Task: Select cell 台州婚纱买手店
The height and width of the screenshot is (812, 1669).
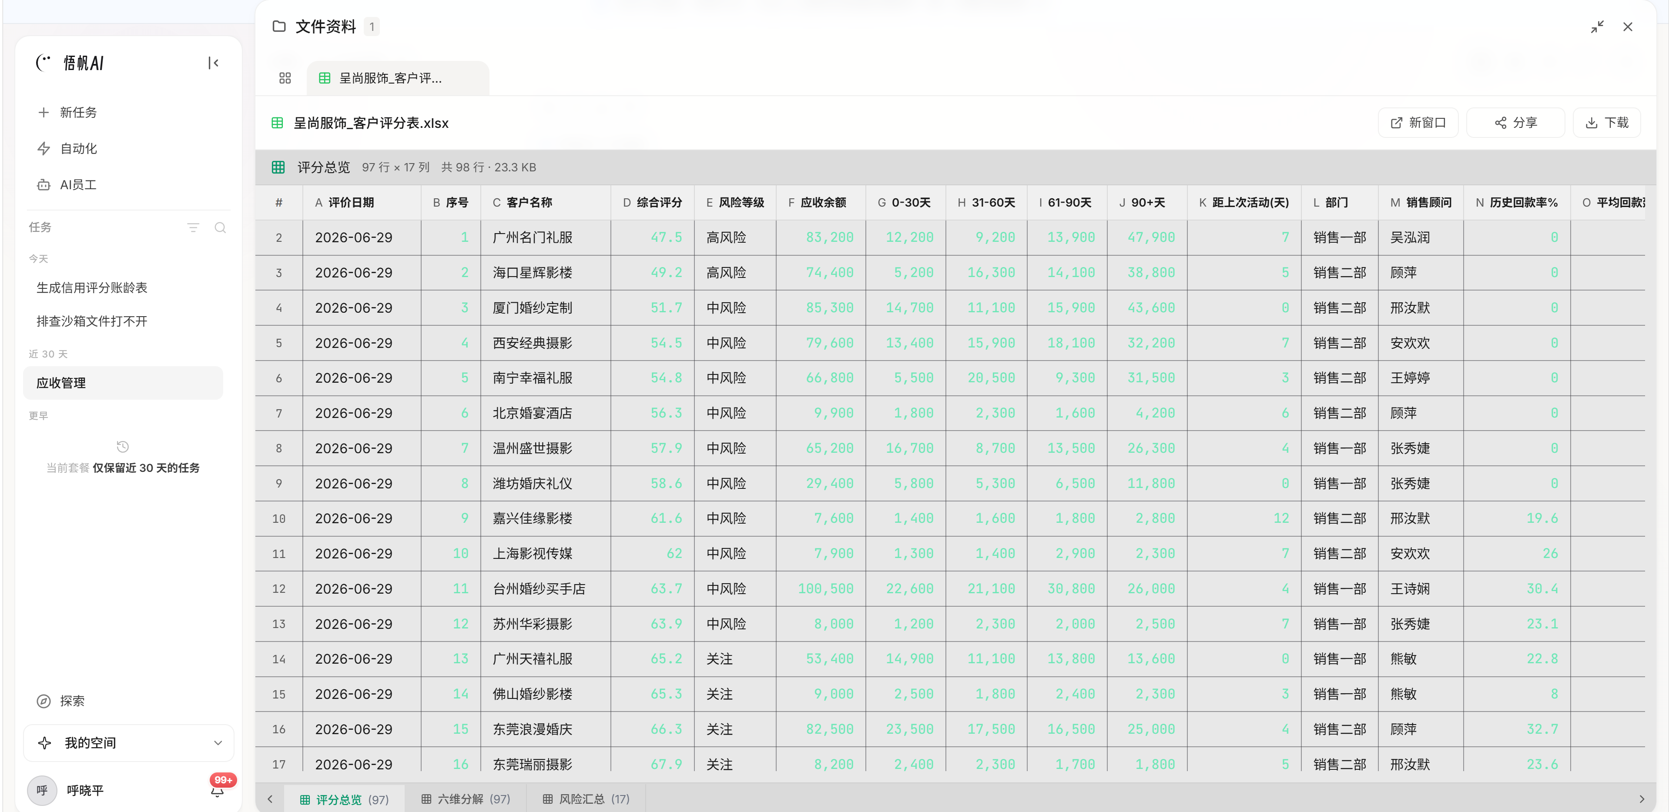Action: (x=546, y=588)
